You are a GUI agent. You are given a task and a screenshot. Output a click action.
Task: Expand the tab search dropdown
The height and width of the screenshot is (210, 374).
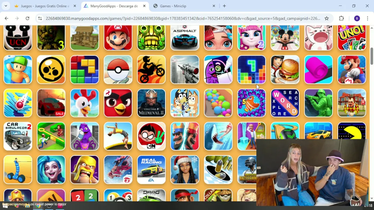pyautogui.click(x=6, y=6)
